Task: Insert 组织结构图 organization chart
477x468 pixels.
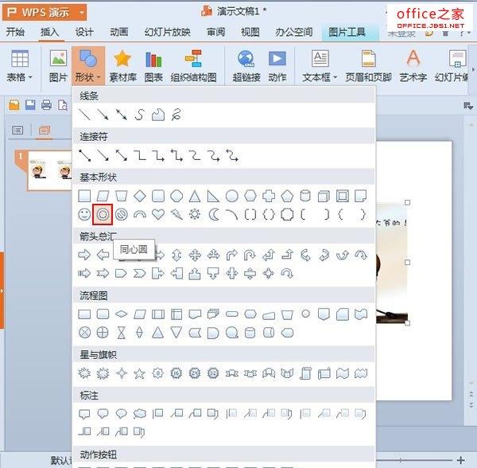Action: 193,66
